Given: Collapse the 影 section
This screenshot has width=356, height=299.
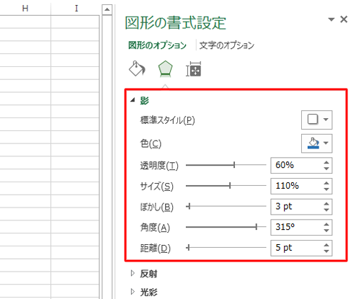Looking at the screenshot, I should 133,100.
